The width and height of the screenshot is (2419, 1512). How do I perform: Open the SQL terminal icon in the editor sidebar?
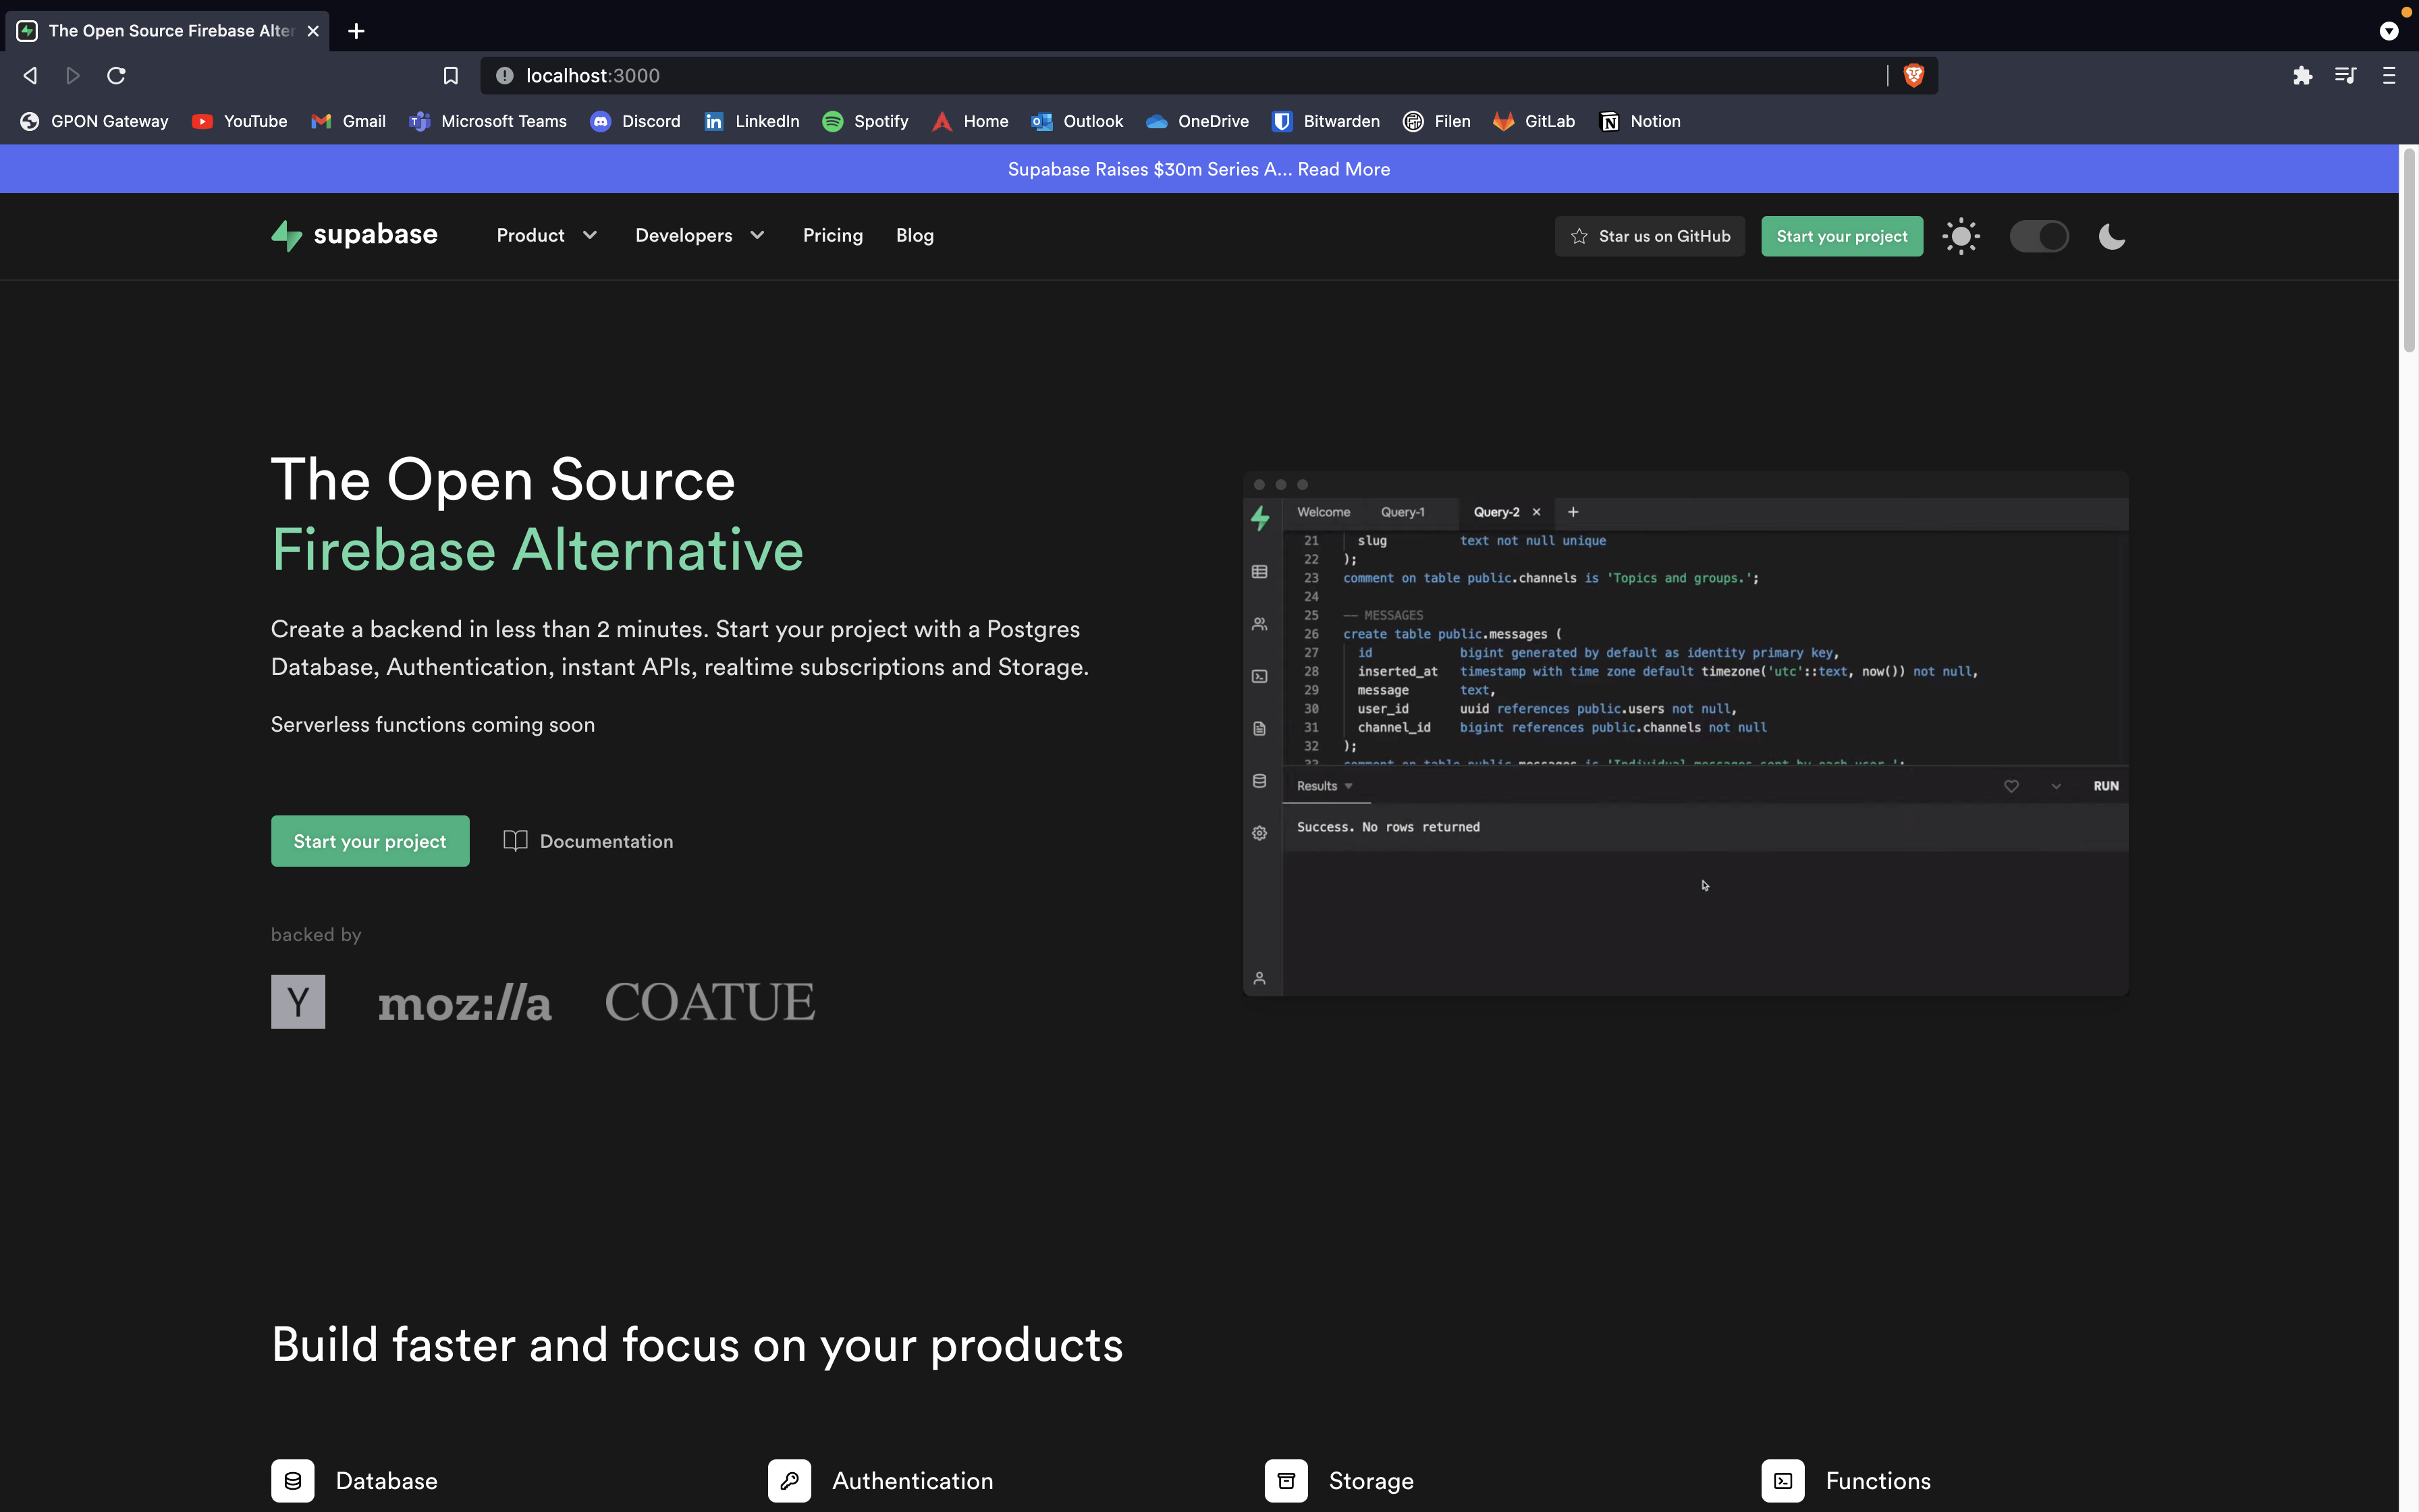[x=1259, y=676]
